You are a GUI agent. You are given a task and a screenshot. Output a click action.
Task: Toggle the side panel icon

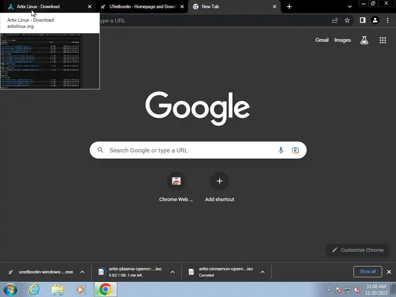coord(363,20)
